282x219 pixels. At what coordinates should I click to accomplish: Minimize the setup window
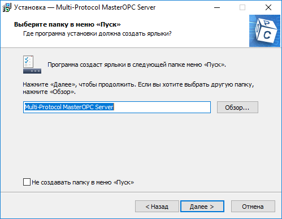(x=217, y=7)
